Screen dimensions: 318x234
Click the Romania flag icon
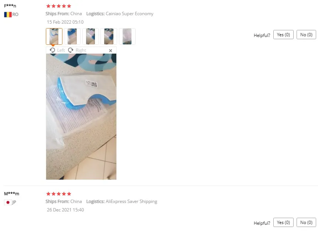tap(8, 14)
